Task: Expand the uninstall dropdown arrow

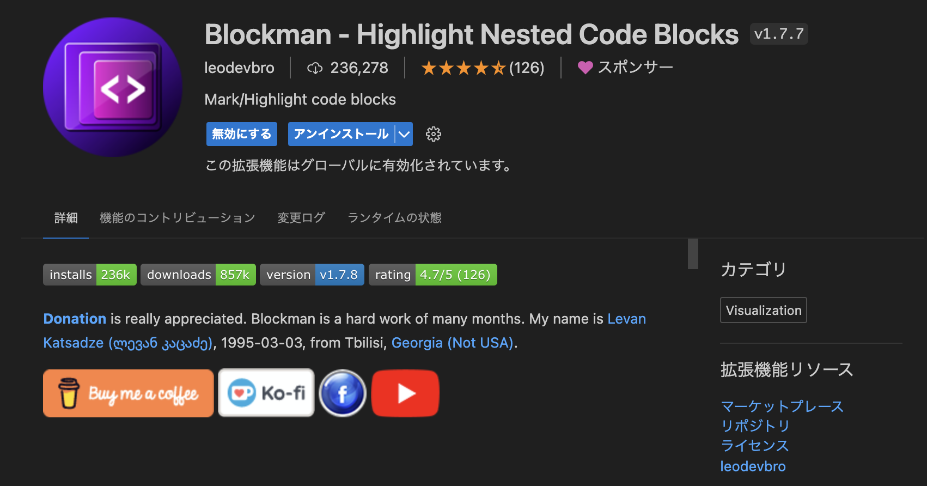Action: [x=404, y=134]
